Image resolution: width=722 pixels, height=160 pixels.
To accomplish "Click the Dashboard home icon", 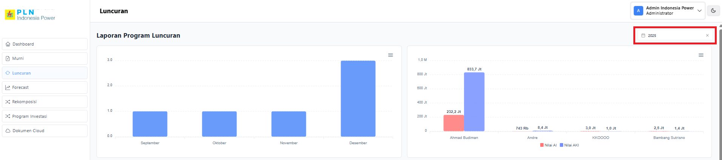I will pos(8,44).
